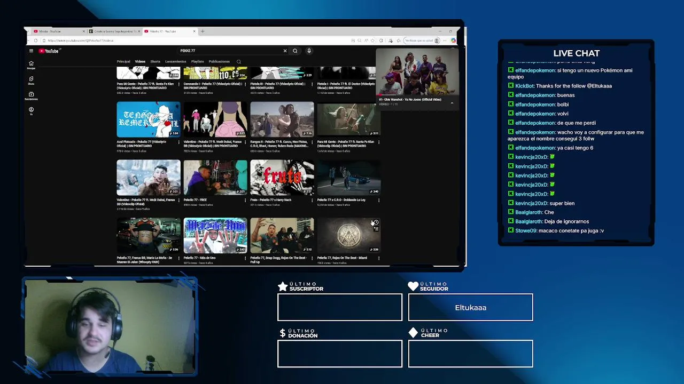Open Azul Plateado video thumbnail

point(149,119)
